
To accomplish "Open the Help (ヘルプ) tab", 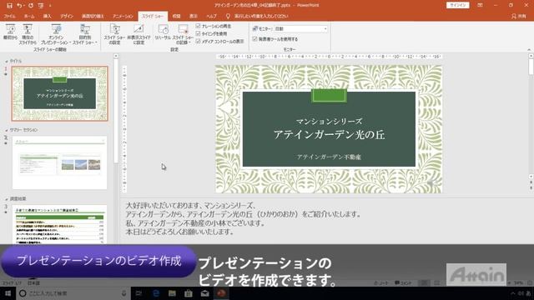I will click(x=211, y=16).
